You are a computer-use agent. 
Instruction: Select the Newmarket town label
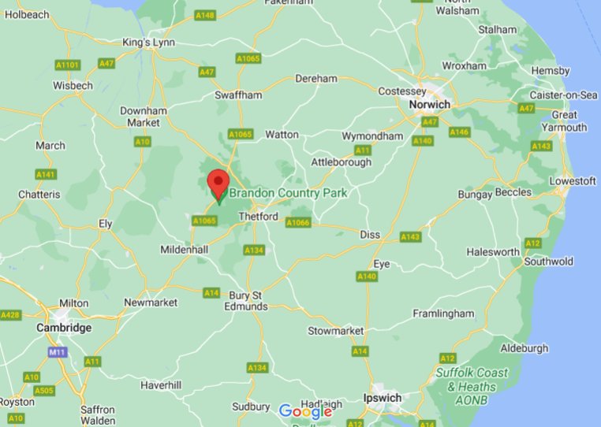pos(151,303)
